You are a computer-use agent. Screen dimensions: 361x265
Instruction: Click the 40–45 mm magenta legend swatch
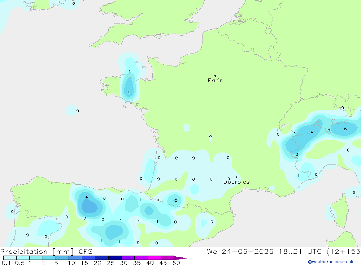(154, 258)
